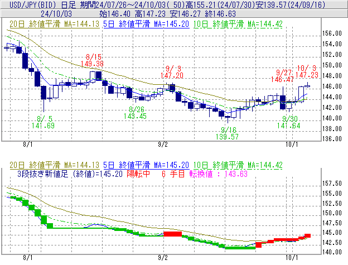
Task: Click the 157.50 axis label in lower chart
Action: tap(332, 184)
